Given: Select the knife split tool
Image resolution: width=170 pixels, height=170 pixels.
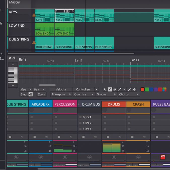Looking at the screenshot, I should [x=119, y=90].
